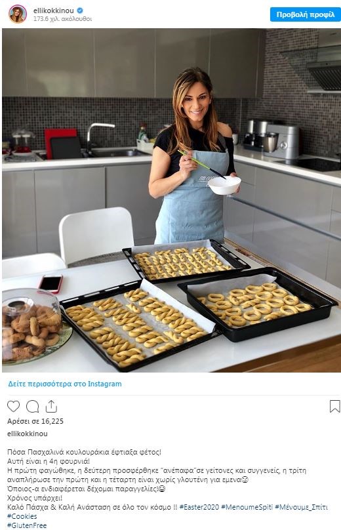
Task: Open the #GlutenFree hashtag
Action: click(x=27, y=525)
